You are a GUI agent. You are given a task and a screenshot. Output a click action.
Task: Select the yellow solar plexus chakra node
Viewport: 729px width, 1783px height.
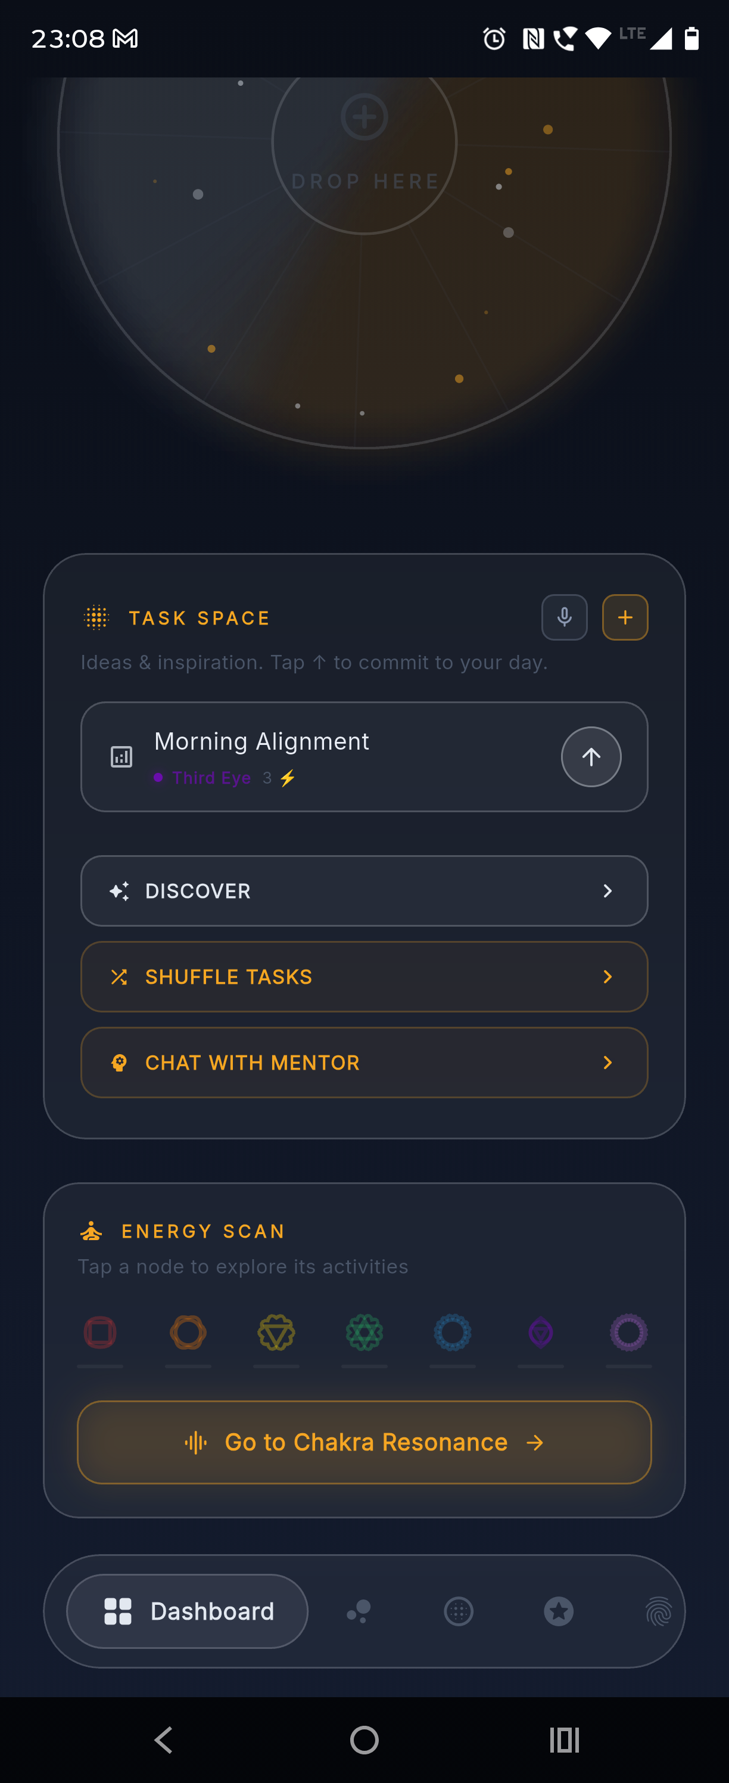pos(277,1332)
